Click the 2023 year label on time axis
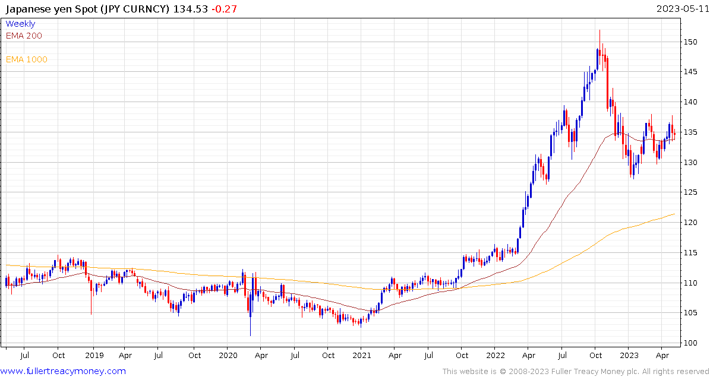Viewport: 710px width, 380px height. tap(629, 356)
